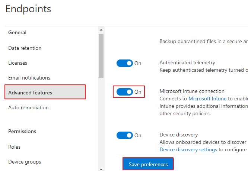Toggle the Authenticated telemetry switch
The width and height of the screenshot is (248, 171).
pos(125,63)
